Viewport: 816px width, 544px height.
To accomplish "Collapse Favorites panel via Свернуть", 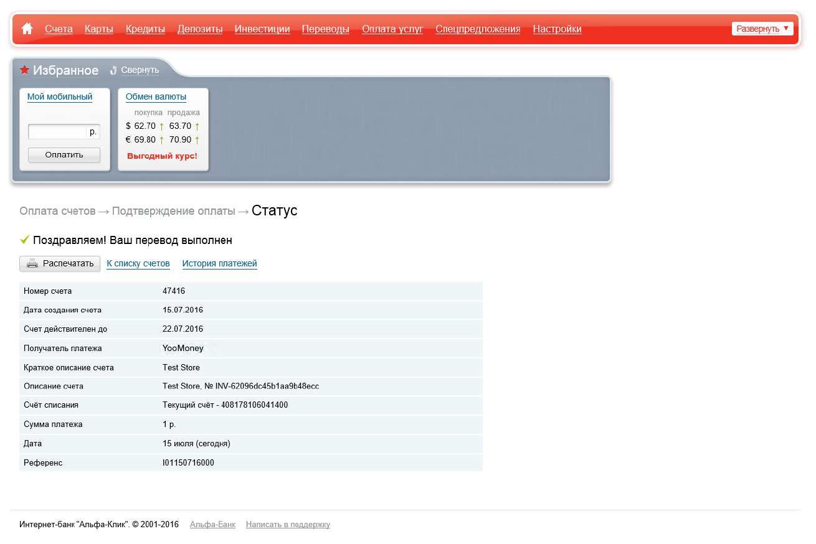I will click(x=140, y=70).
